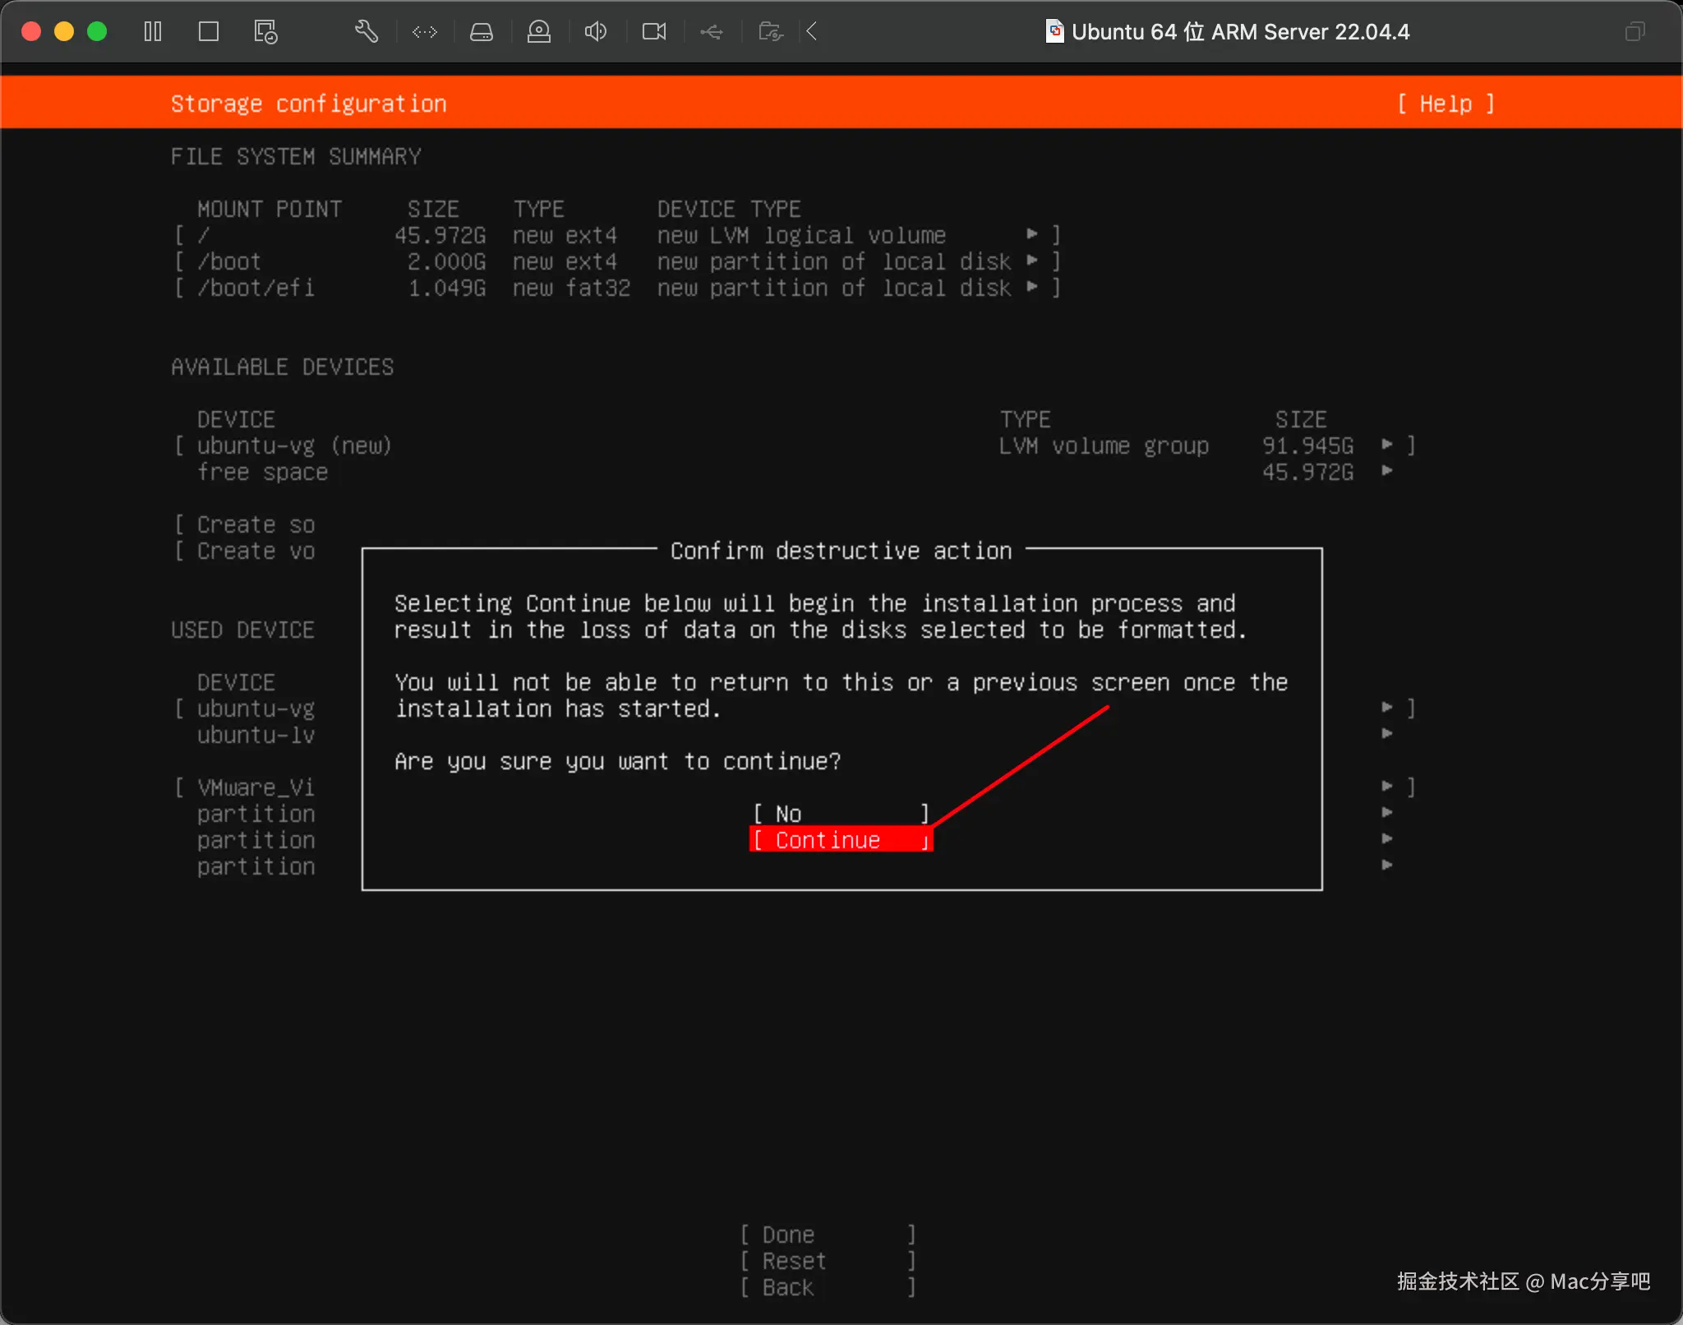Click the USB device icon
Viewport: 1683px width, 1325px height.
[712, 32]
